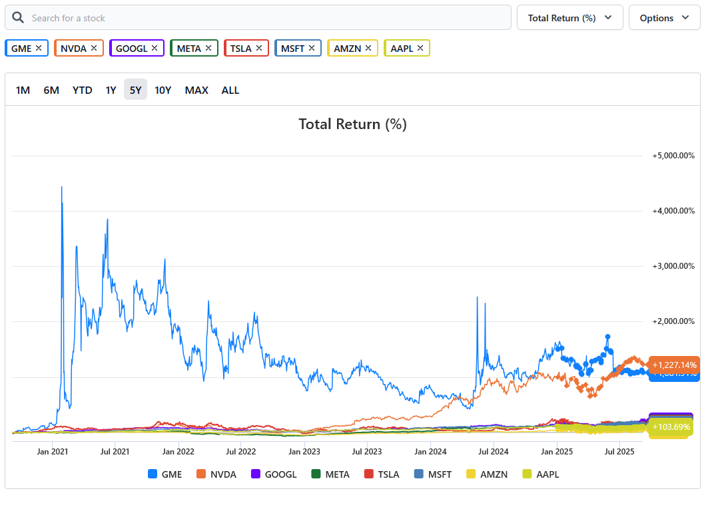The height and width of the screenshot is (509, 708).
Task: Click the Jul 2025 x-axis label
Action: [x=619, y=452]
